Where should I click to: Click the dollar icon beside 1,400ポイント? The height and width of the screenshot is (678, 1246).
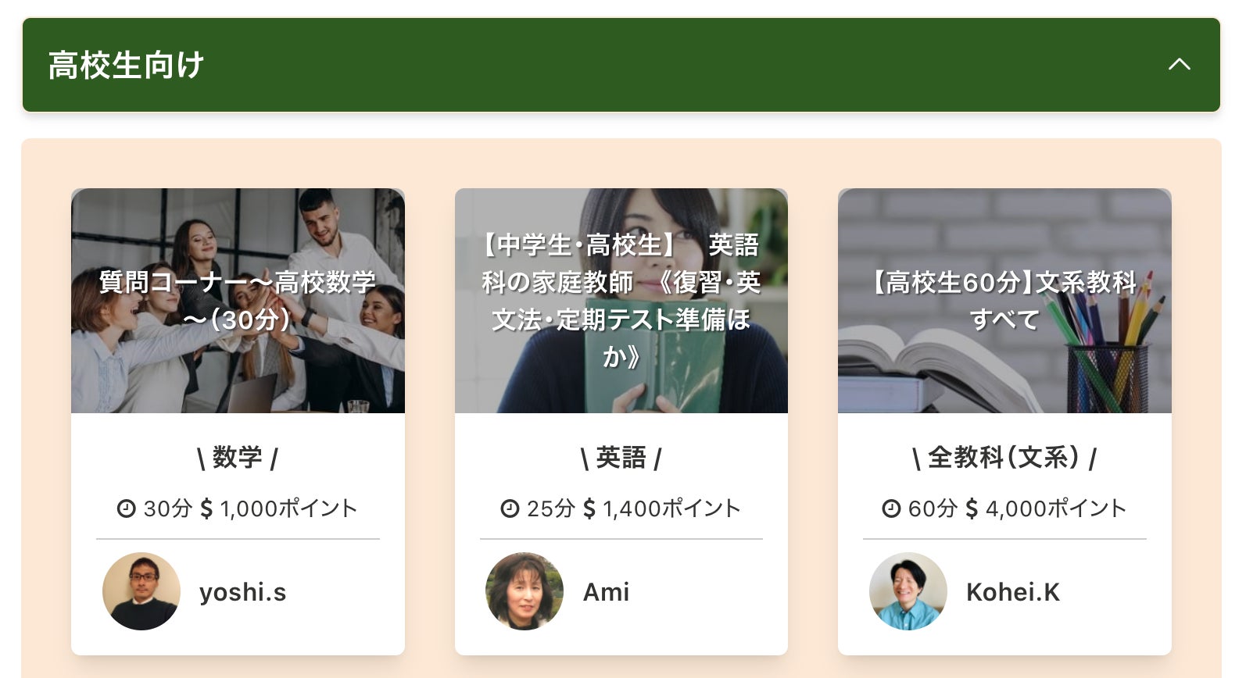(589, 508)
